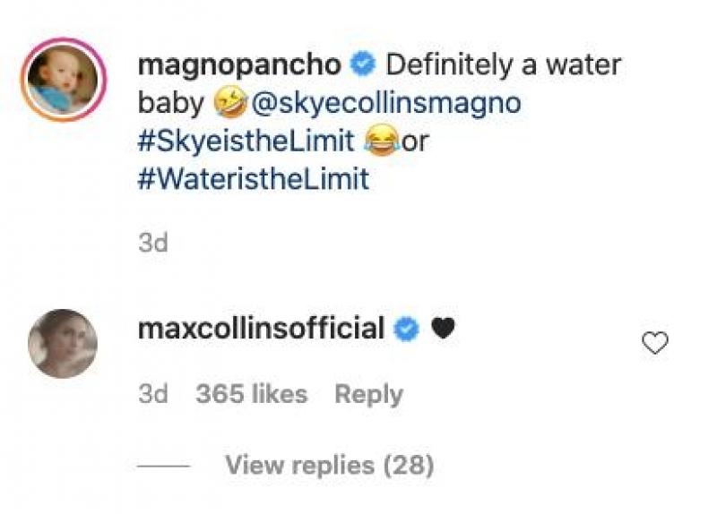Visit the maxcollinsofficial username link

tap(262, 330)
